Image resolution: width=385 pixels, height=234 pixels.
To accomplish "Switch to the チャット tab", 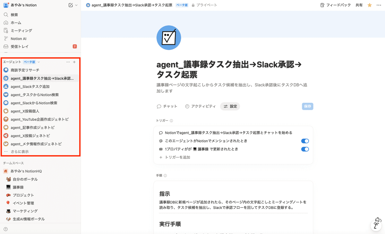I will pyautogui.click(x=167, y=106).
